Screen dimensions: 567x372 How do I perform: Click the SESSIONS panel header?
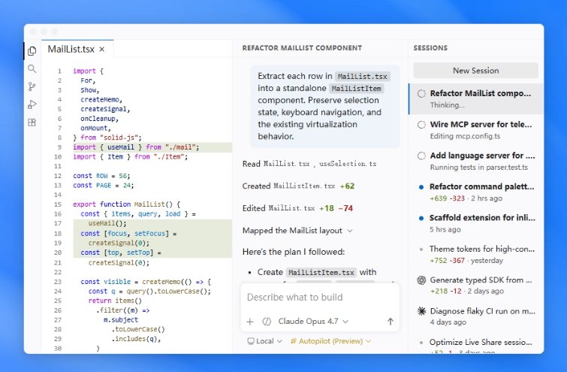click(430, 48)
